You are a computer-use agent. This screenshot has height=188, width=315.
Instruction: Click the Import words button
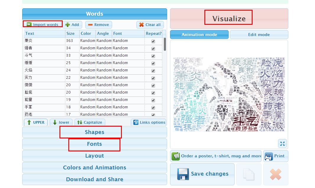43,24
